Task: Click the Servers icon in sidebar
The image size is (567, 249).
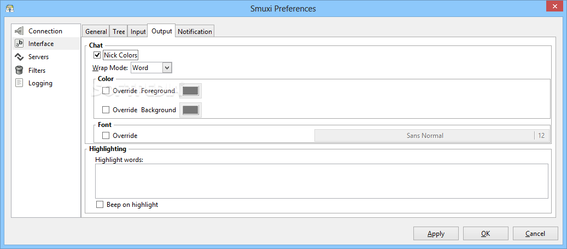Action: pyautogui.click(x=19, y=57)
